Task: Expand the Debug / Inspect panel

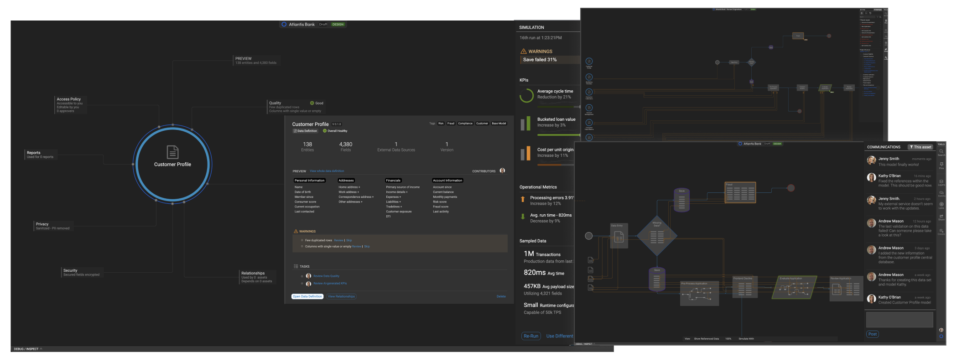Action: (x=27, y=349)
